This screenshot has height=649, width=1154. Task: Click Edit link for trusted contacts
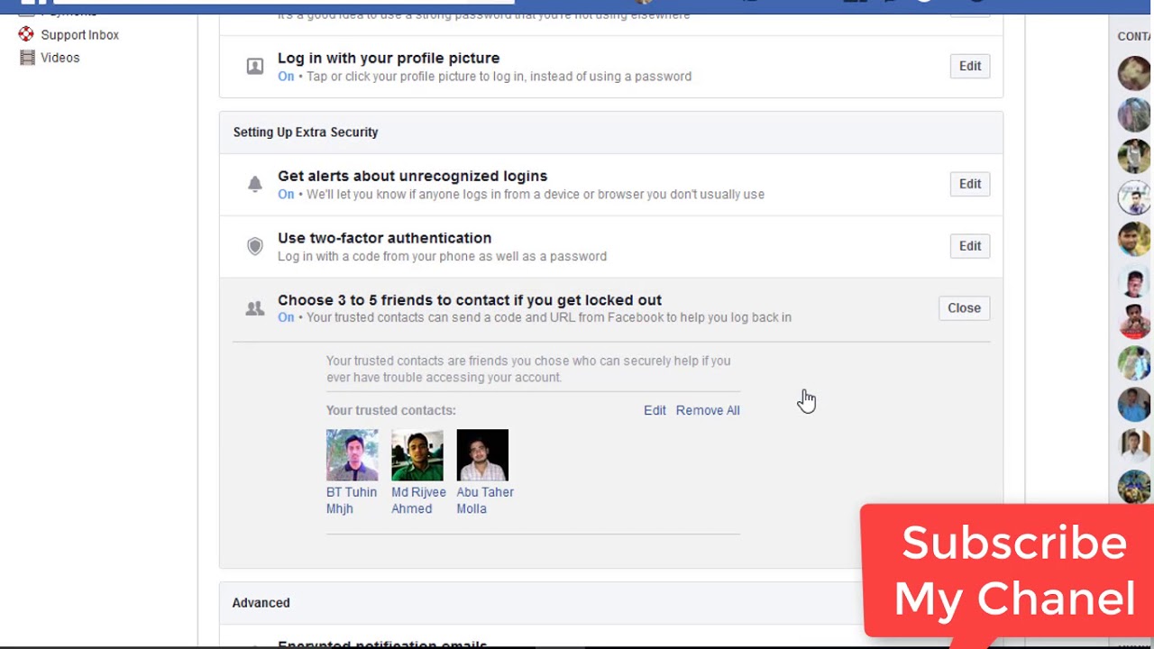coord(655,410)
